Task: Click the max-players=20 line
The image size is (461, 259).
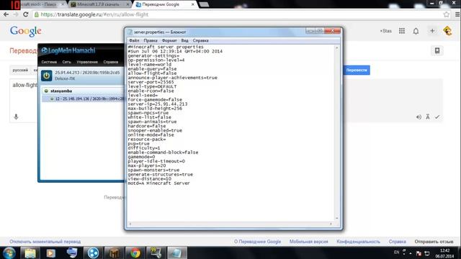Action: 147,165
